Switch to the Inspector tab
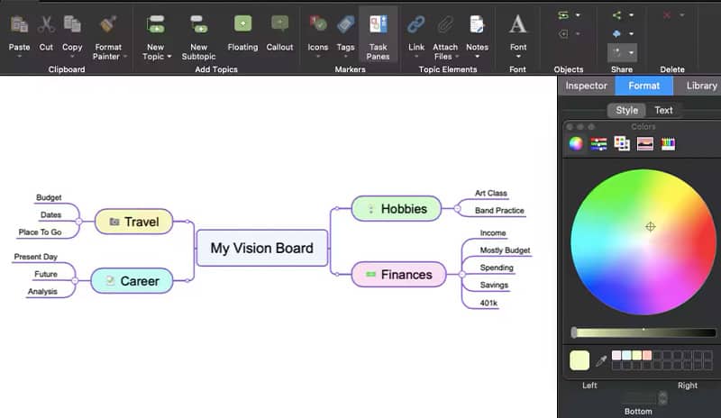 point(586,86)
